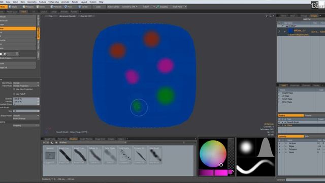Select the splatter brush preset
This screenshot has width=325, height=183.
[125, 155]
